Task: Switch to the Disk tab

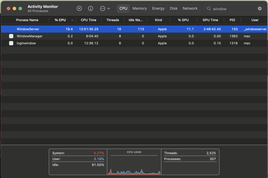Action: pyautogui.click(x=174, y=8)
